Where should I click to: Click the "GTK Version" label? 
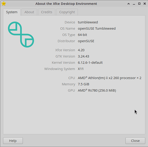(x=65, y=56)
